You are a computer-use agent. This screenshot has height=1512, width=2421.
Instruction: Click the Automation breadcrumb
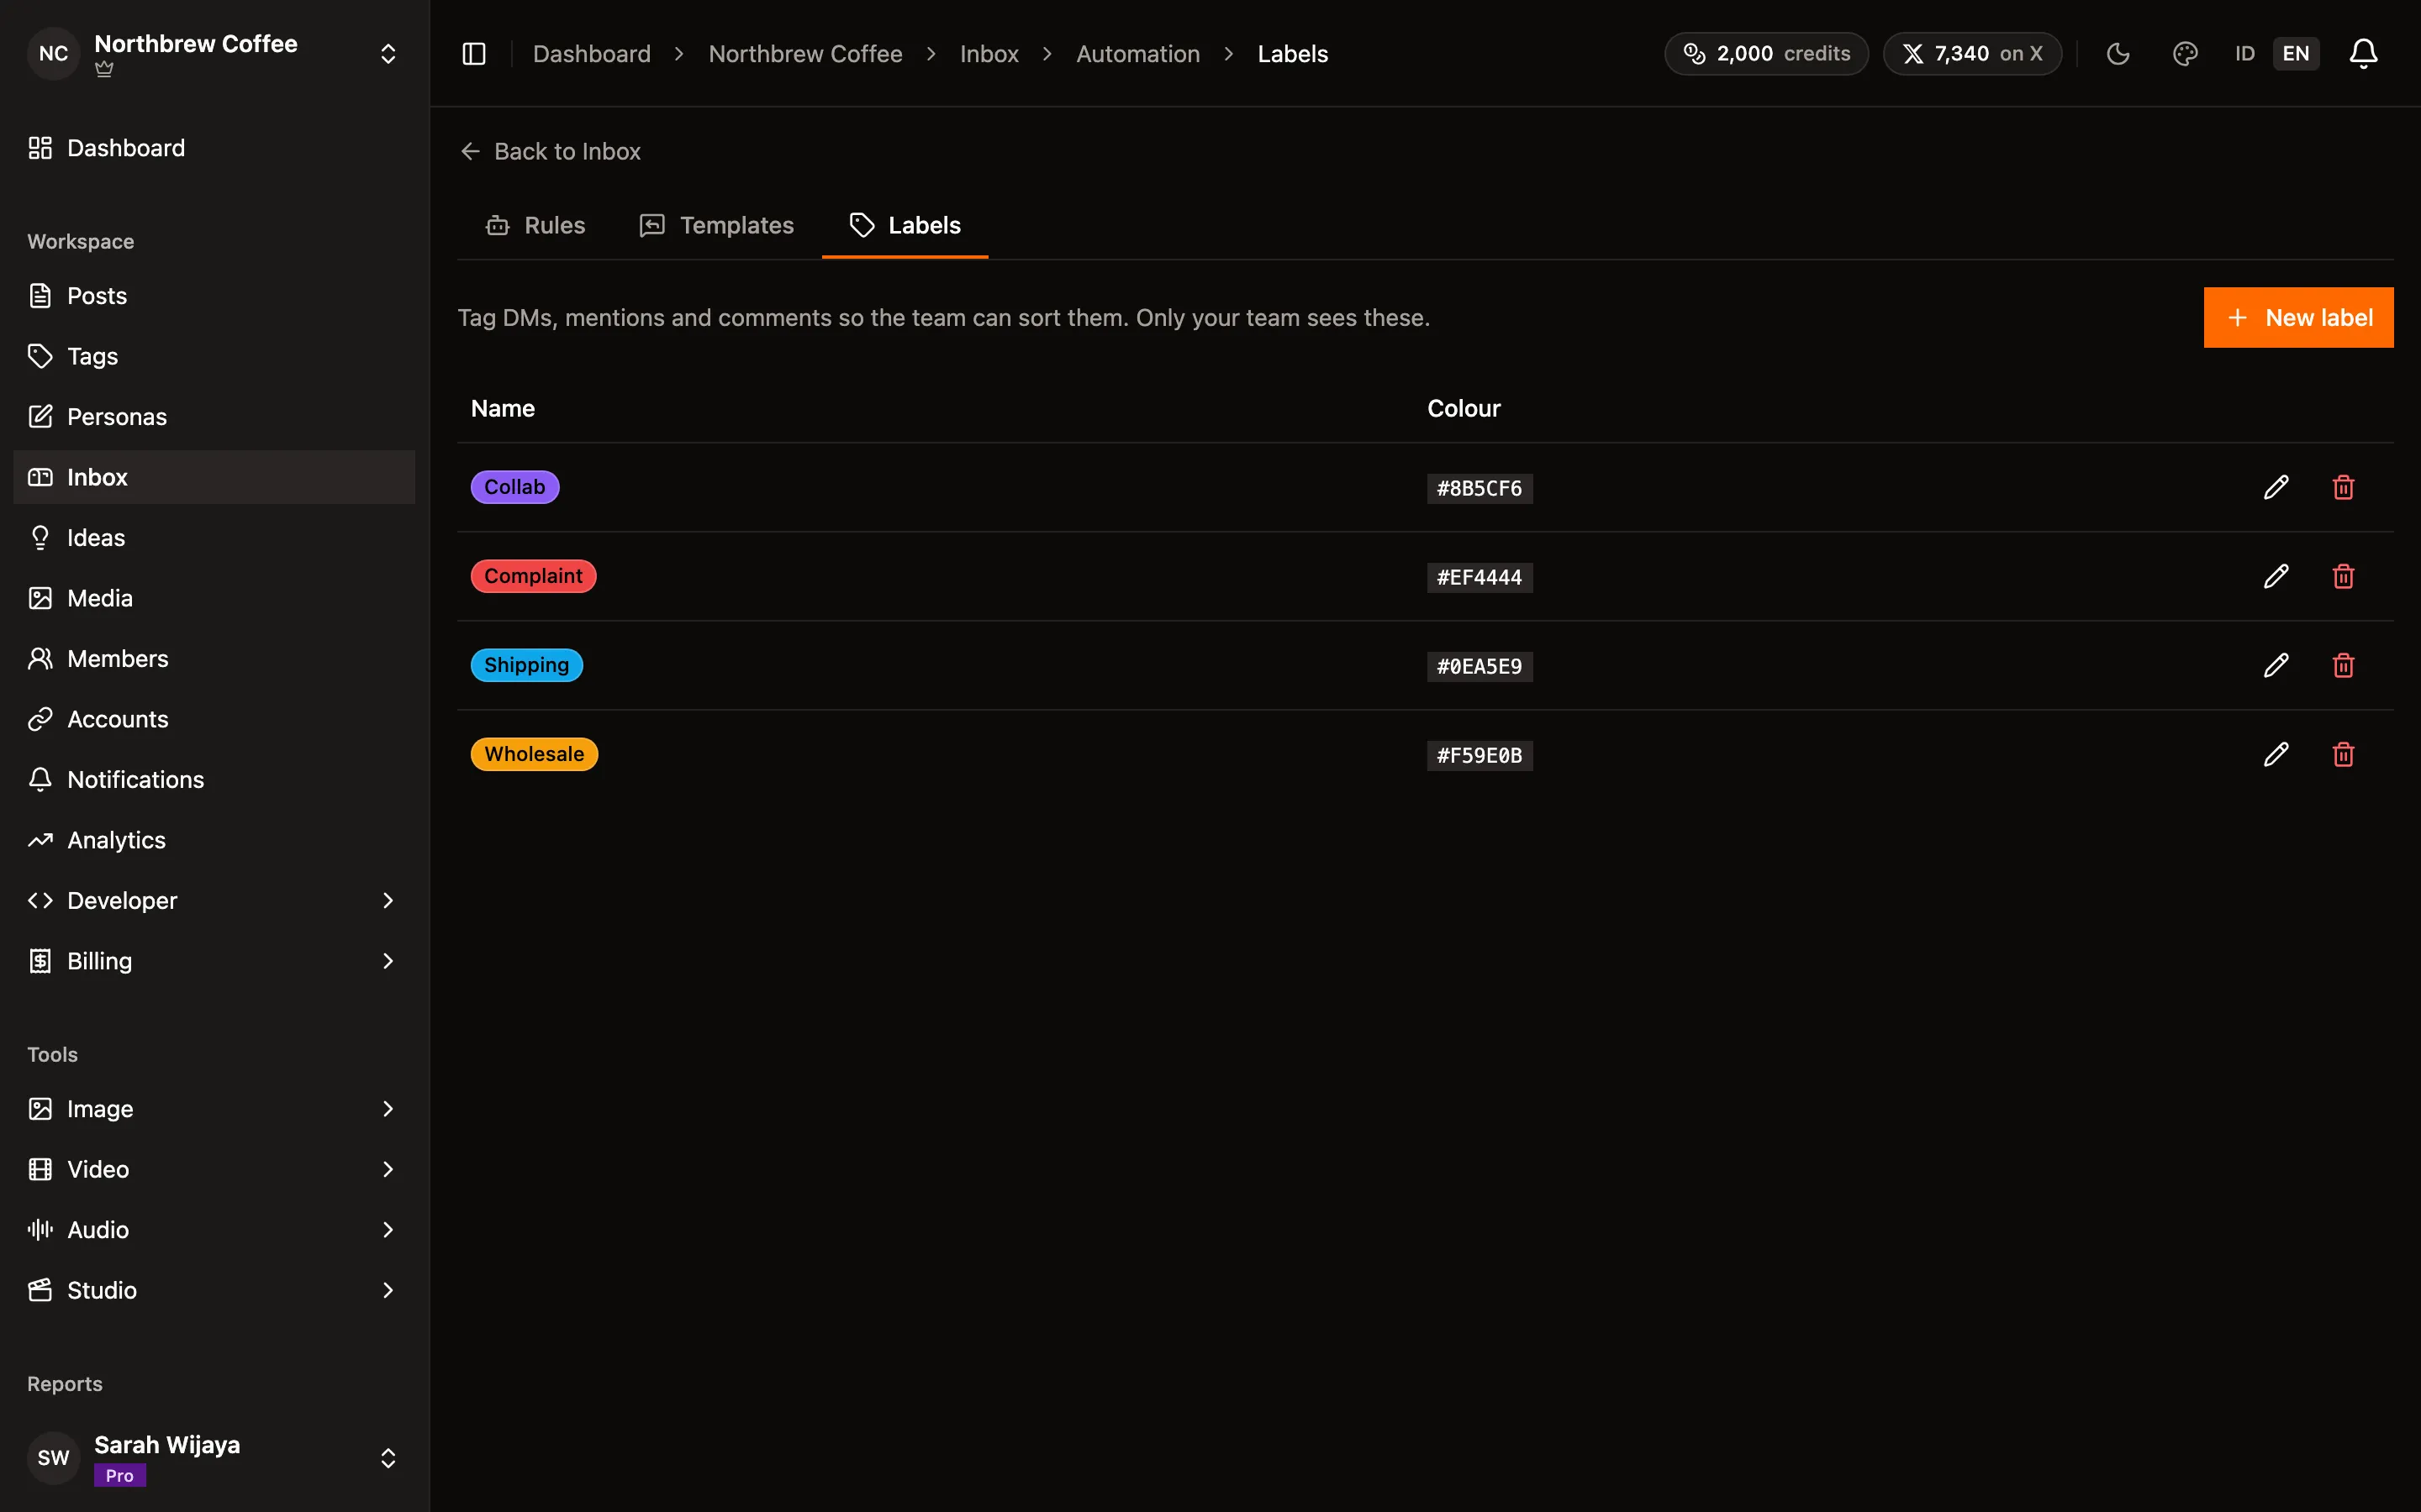pyautogui.click(x=1137, y=54)
